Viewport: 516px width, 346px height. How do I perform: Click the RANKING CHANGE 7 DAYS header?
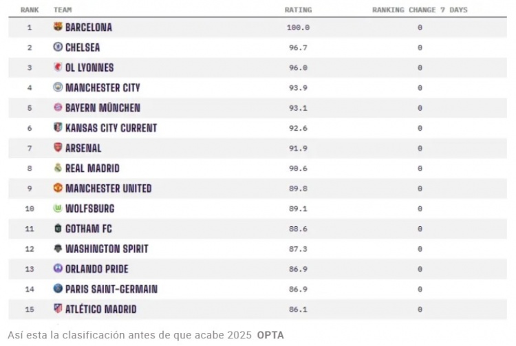pos(420,10)
